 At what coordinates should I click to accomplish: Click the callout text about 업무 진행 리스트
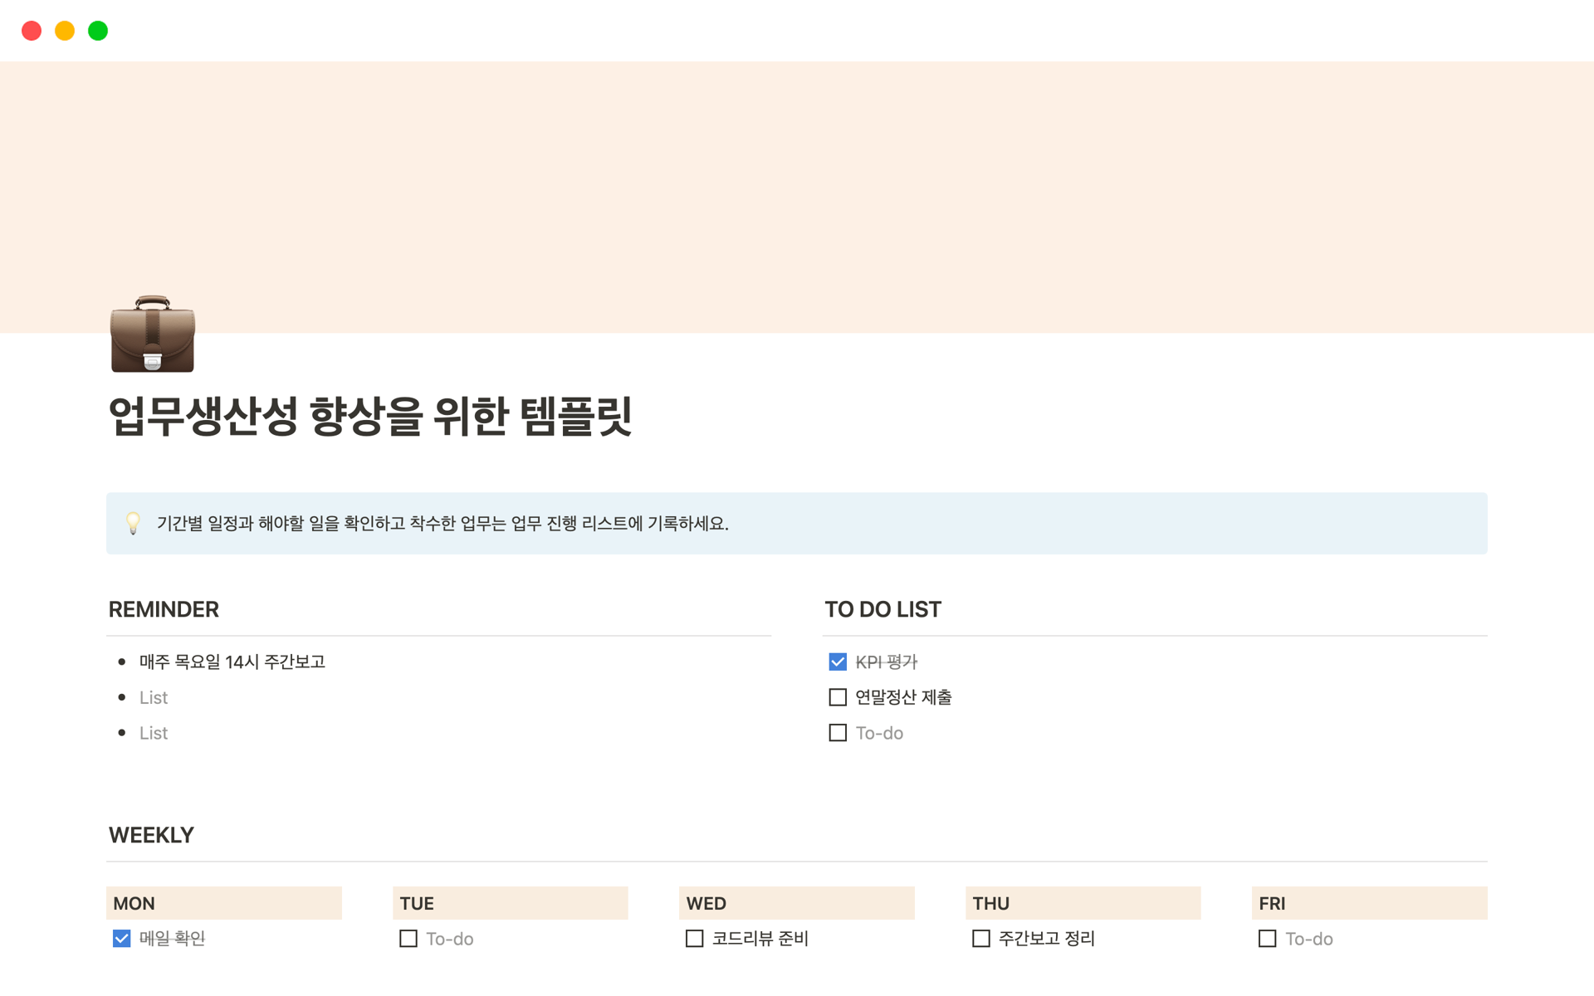pyautogui.click(x=443, y=524)
